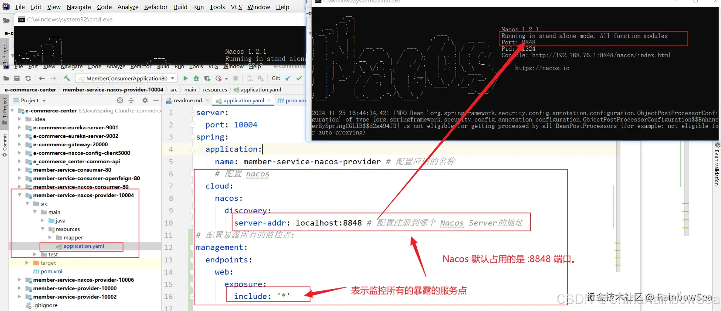Start debugging with the green bug icon
The height and width of the screenshot is (311, 721).
(x=196, y=78)
